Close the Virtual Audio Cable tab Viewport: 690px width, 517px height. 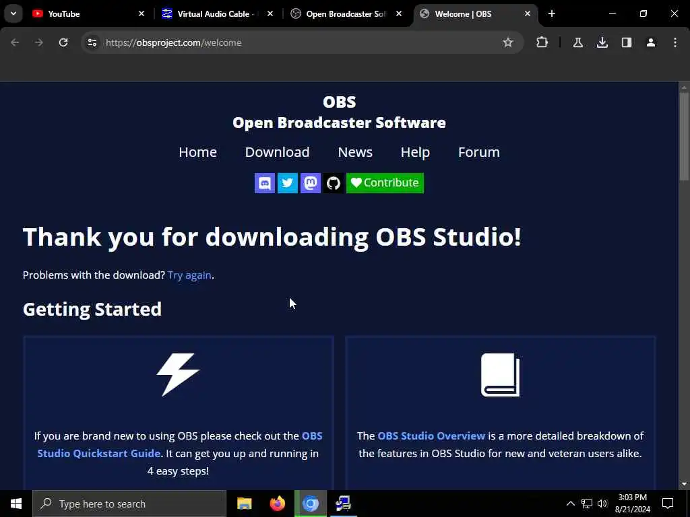click(x=270, y=13)
